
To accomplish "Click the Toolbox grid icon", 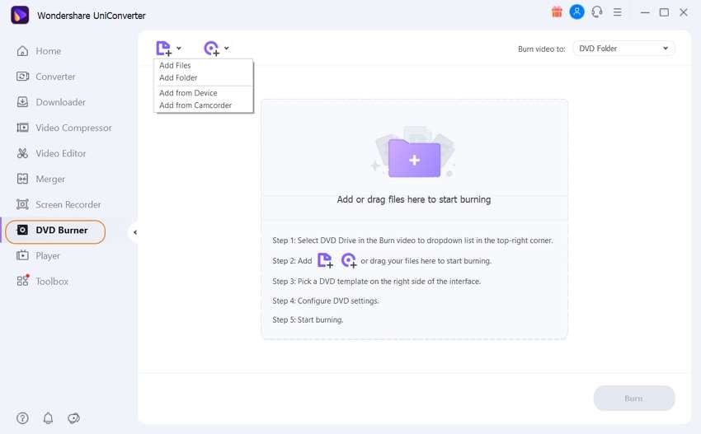I will pos(22,281).
